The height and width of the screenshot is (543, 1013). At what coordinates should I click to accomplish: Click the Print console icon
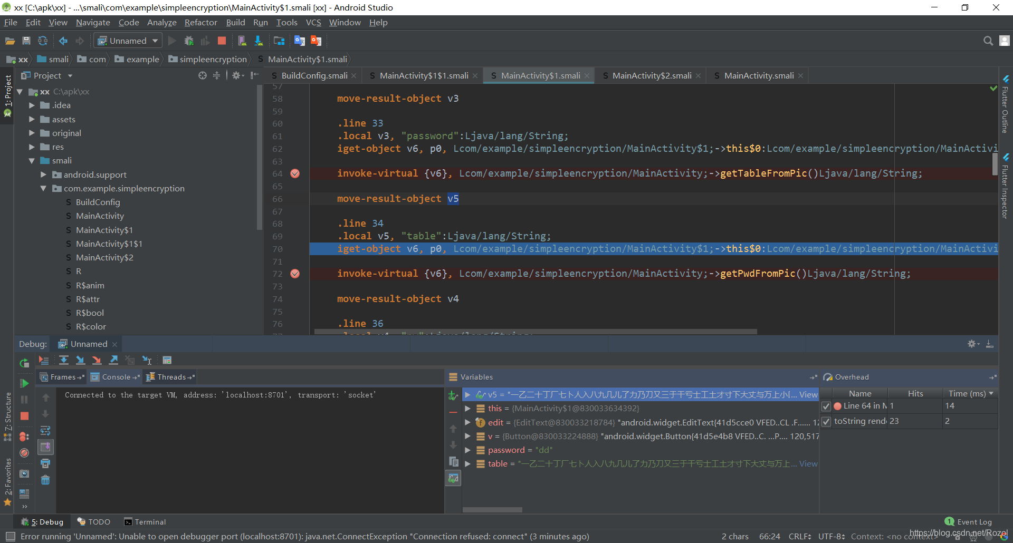tap(45, 464)
